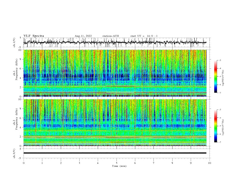Click the "-5" label on ch.2 colorbar
Viewport: 236px width, 183px height.
pos(220,126)
